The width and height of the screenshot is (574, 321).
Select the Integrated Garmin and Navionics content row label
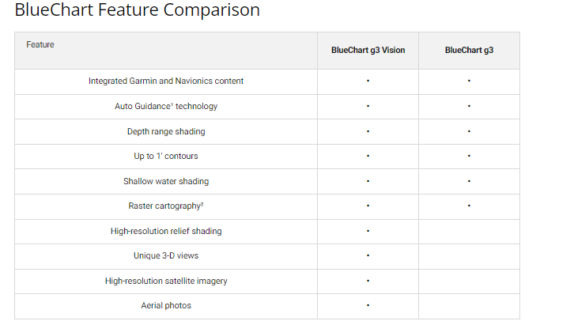coord(166,81)
